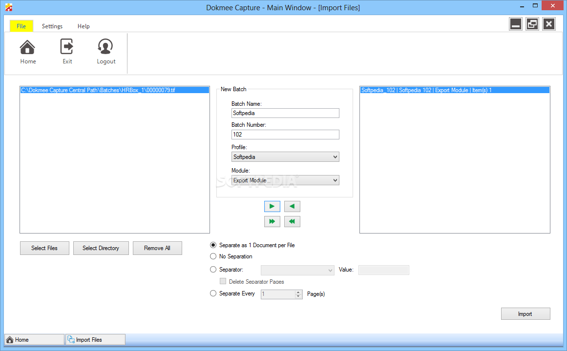The height and width of the screenshot is (351, 567).
Task: Move selected file back with single left arrow
Action: (292, 207)
